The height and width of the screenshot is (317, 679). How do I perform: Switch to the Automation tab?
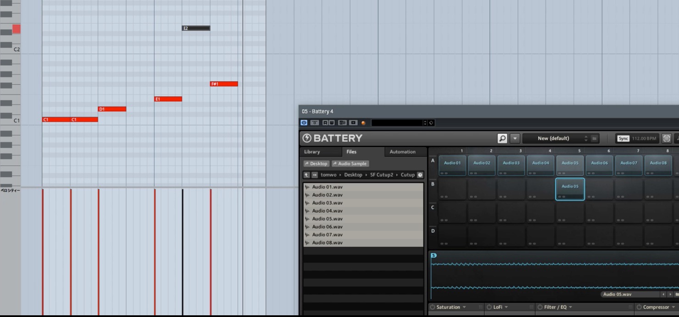402,152
